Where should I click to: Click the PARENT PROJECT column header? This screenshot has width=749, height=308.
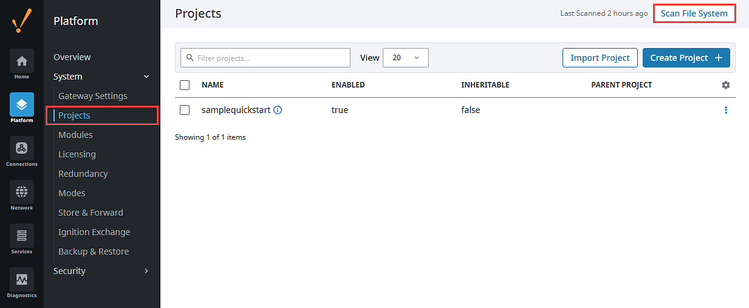click(x=621, y=85)
